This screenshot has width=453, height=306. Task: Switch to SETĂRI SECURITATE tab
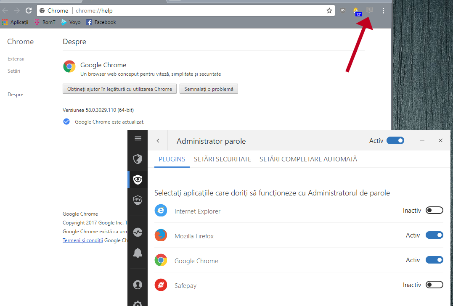click(x=223, y=159)
